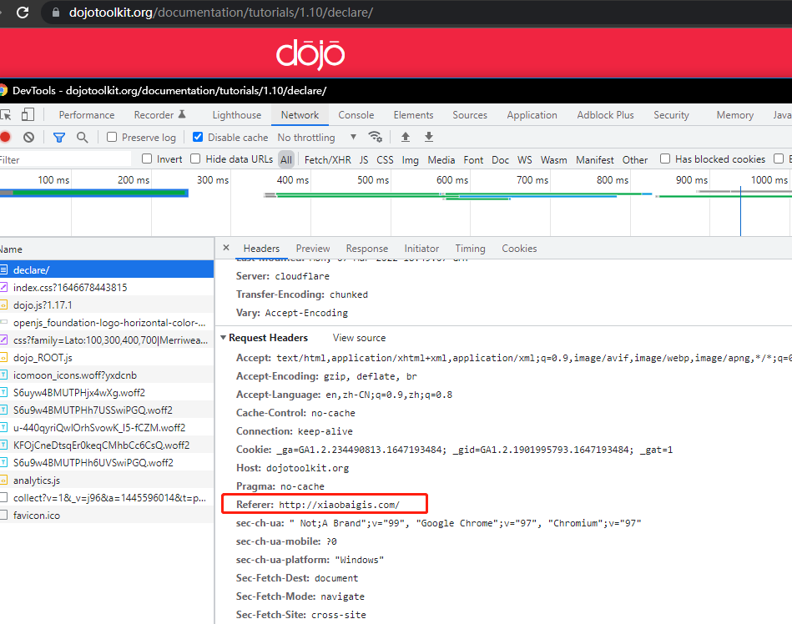Import a HAR file with the upload arrow

click(405, 137)
